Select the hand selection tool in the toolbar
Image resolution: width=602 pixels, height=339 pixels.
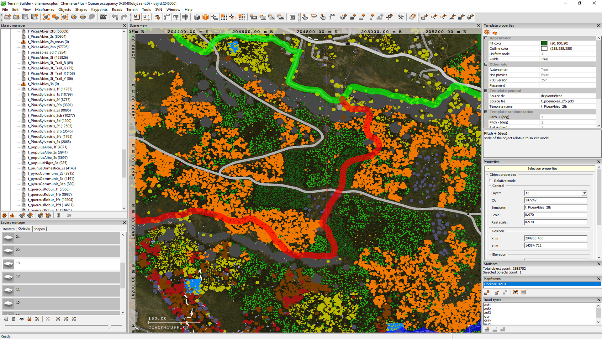(304, 17)
